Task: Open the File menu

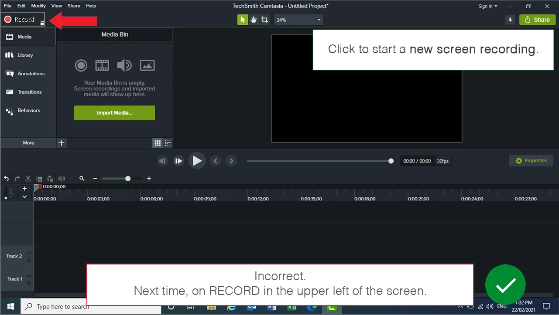Action: [8, 6]
